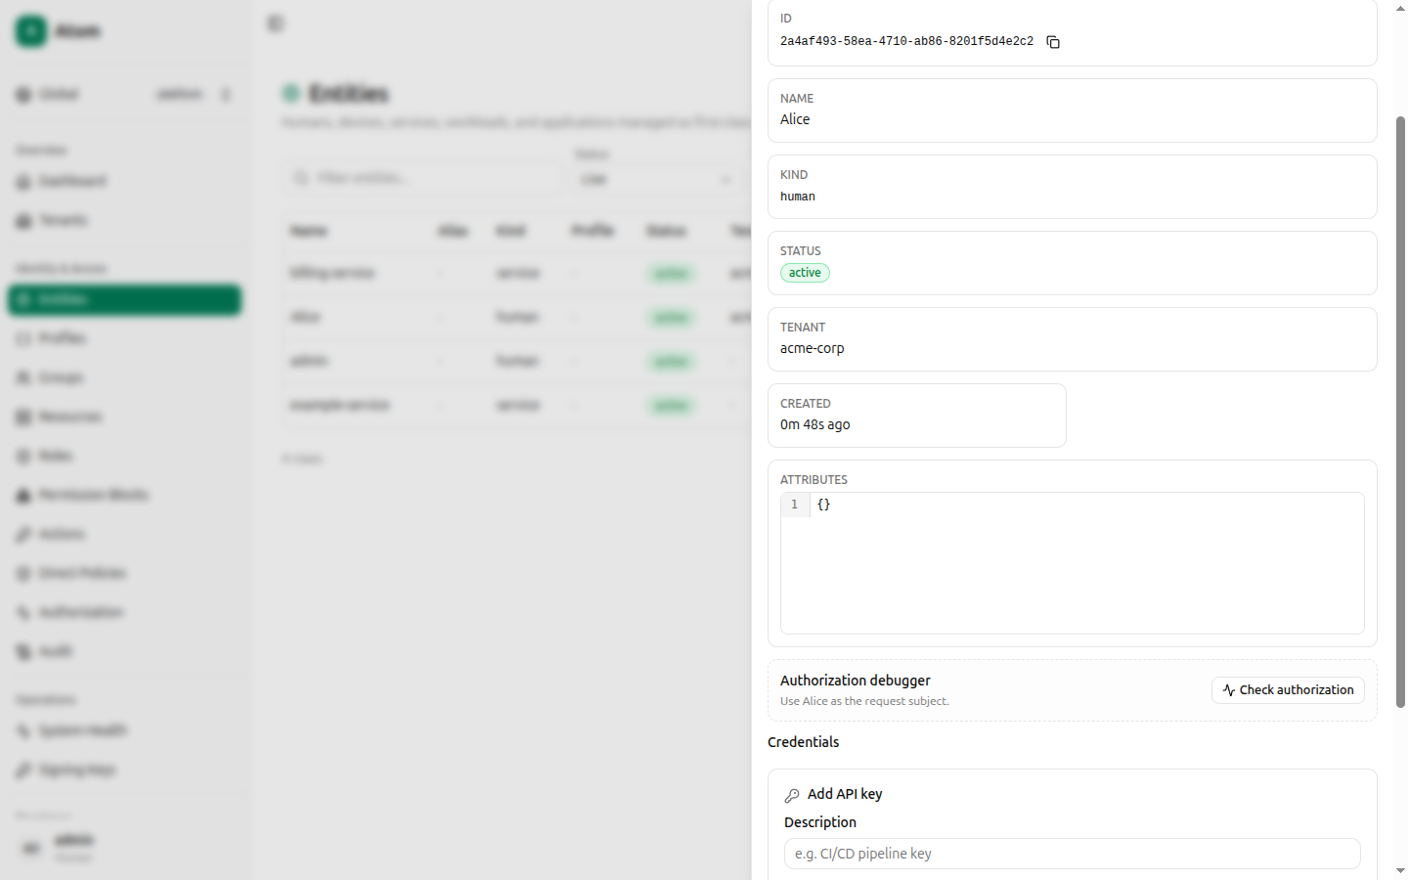Click the created time 0m 48s ago

click(x=815, y=424)
